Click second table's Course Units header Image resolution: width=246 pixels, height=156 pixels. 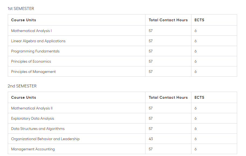pos(24,98)
